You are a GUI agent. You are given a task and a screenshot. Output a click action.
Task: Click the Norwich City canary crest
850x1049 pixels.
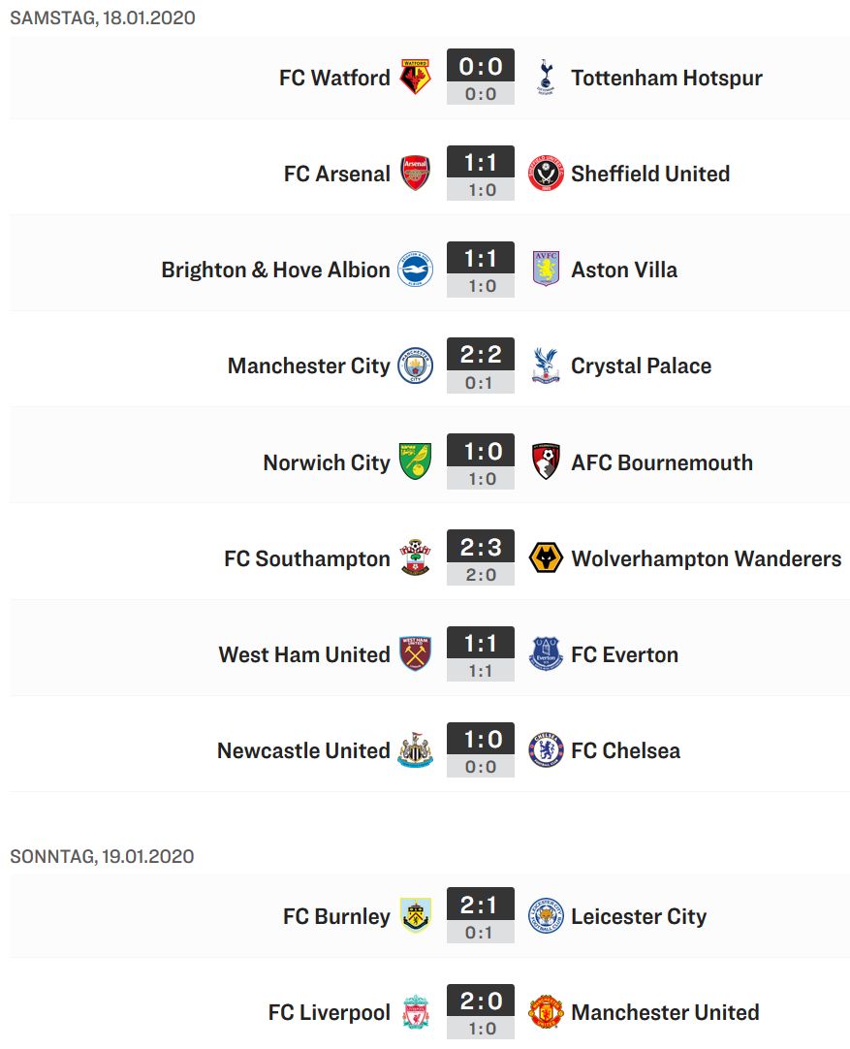415,461
